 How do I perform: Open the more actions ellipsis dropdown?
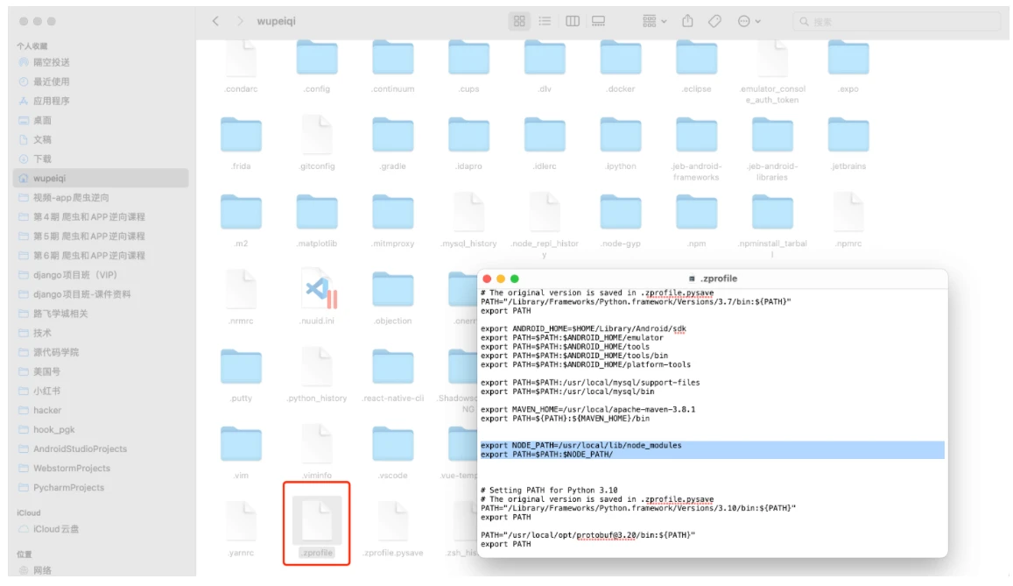(749, 21)
